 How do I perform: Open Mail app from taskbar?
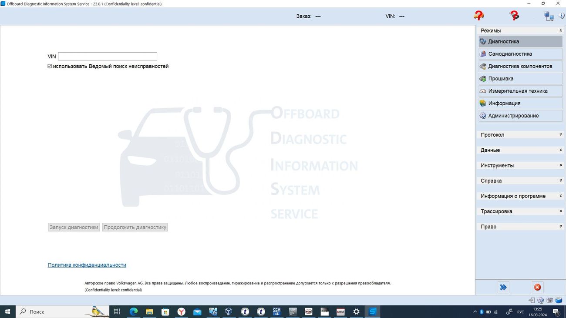coord(197,311)
